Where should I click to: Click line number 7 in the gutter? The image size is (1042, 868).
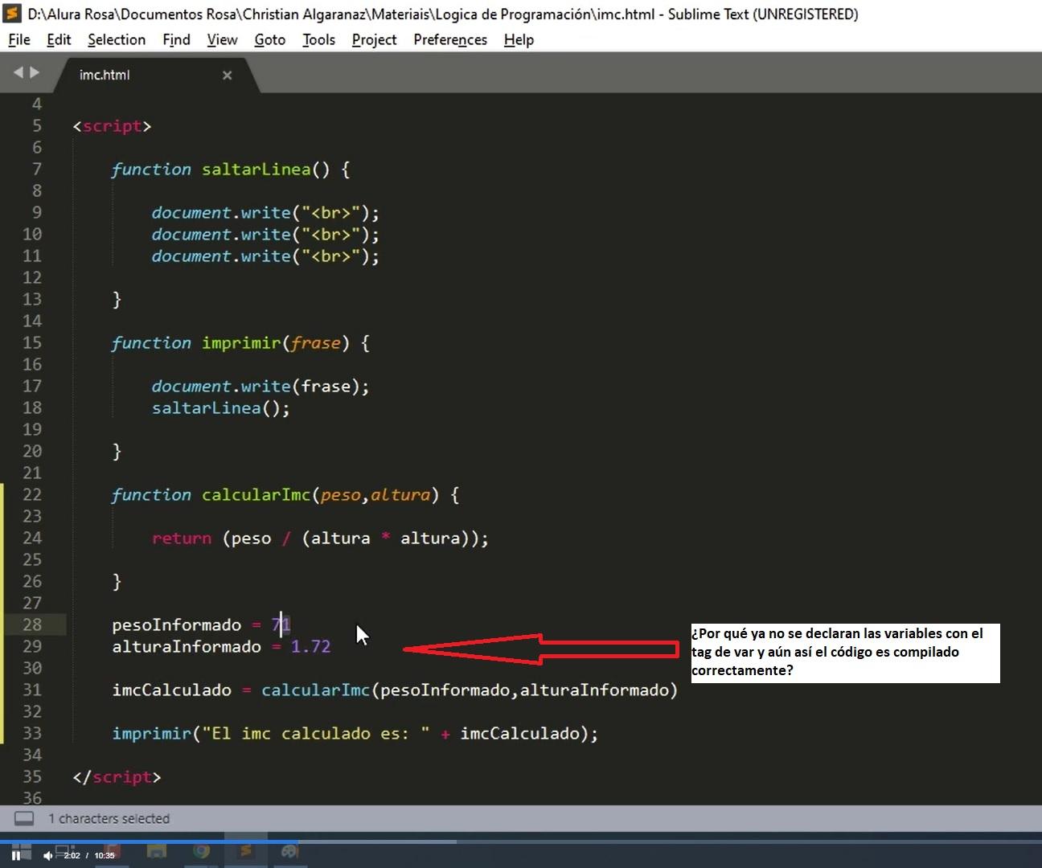pyautogui.click(x=37, y=169)
